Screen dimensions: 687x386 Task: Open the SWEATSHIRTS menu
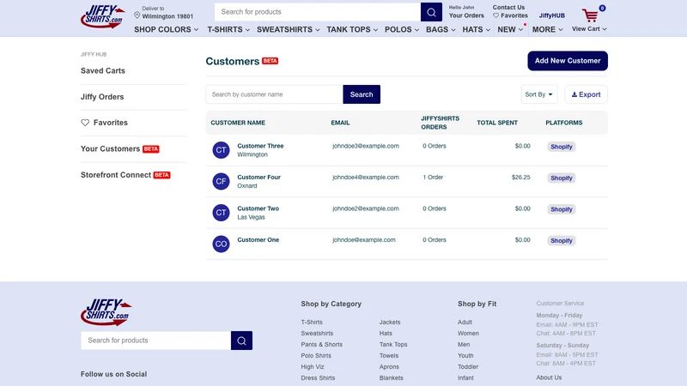(x=288, y=29)
